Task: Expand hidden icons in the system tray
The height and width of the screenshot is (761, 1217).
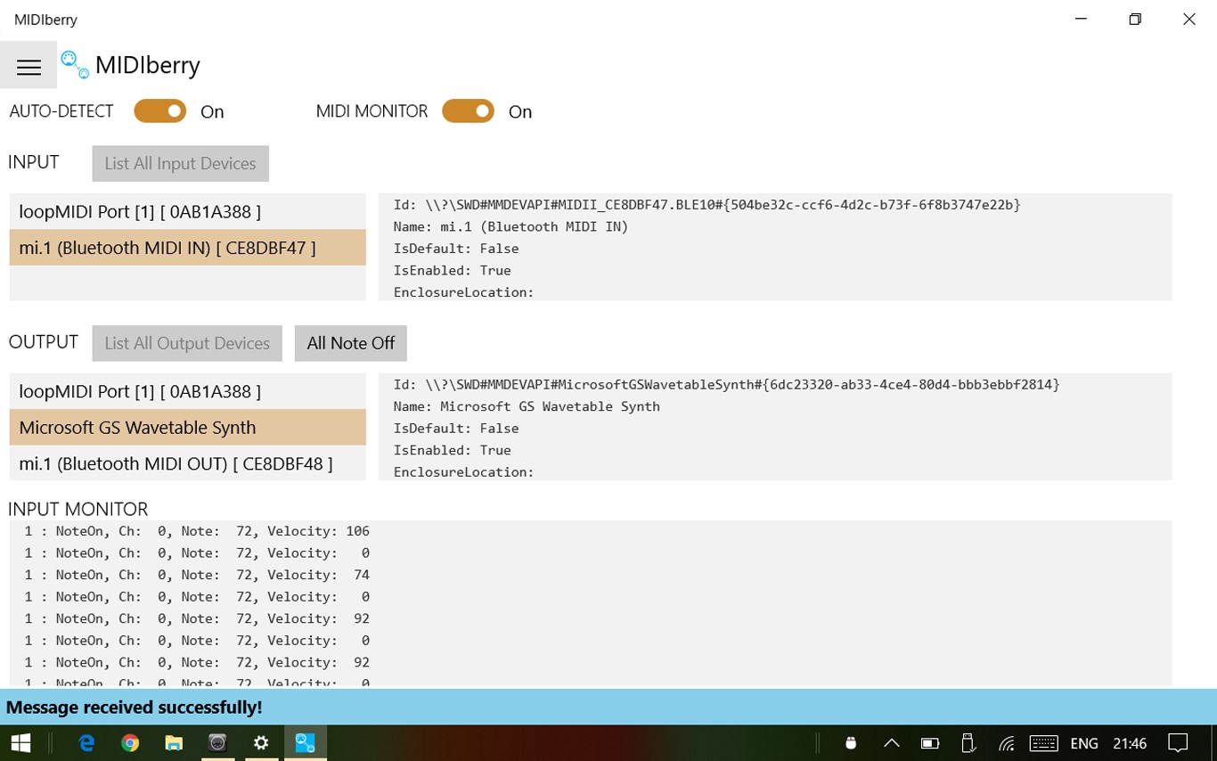Action: coord(891,742)
